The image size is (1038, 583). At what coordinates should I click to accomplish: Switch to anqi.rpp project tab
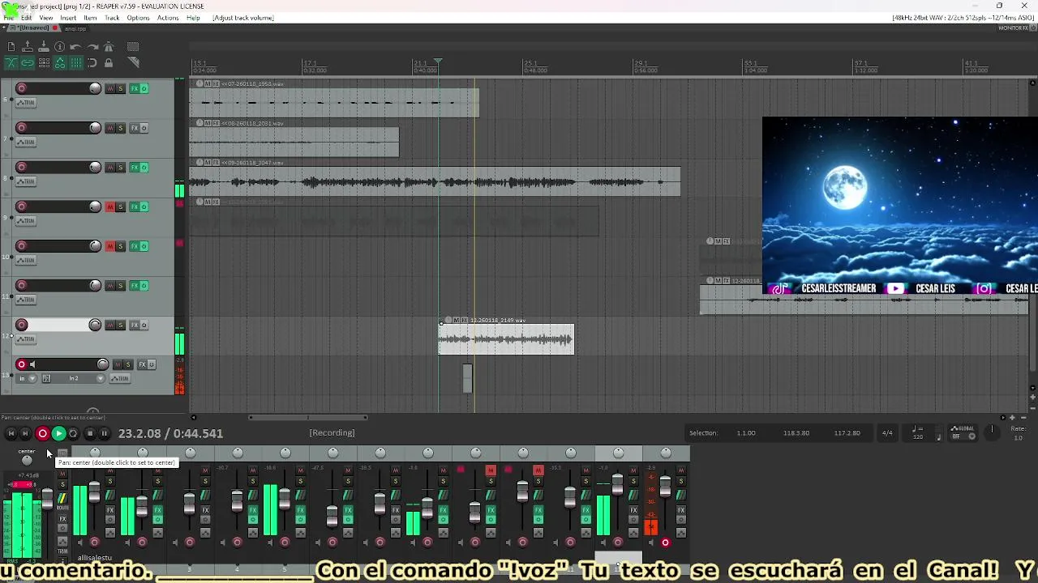(75, 28)
